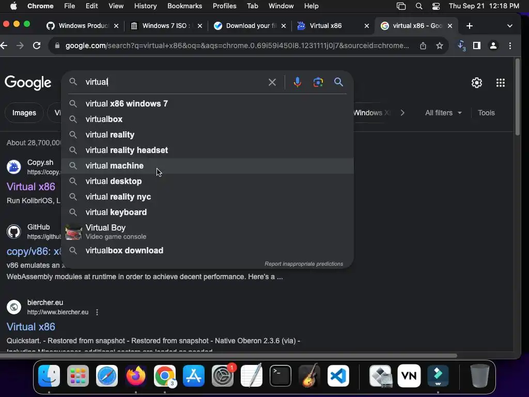Viewport: 529px width, 397px height.
Task: Open Google quick settings gear
Action: (476, 83)
